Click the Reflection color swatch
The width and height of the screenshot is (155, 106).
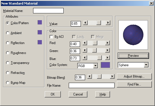tap(40, 42)
